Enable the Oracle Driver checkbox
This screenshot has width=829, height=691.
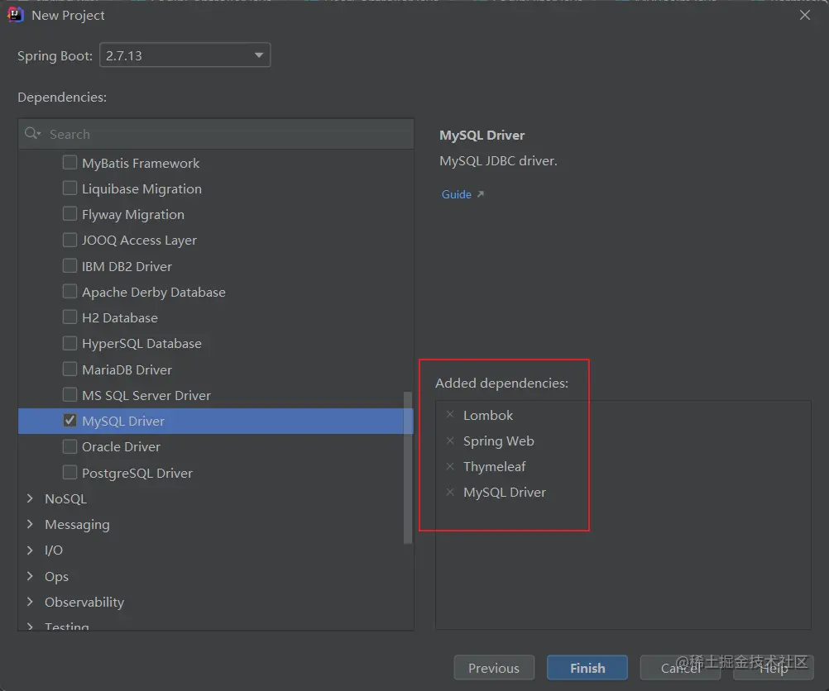pos(69,446)
